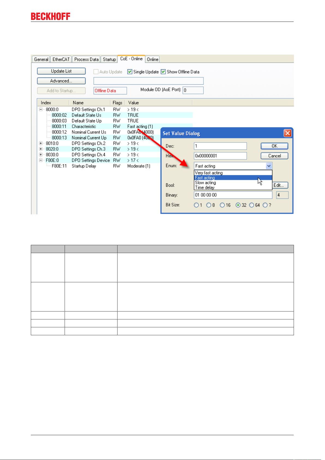The image size is (325, 460).
Task: Select Bit Size 8 radio button
Action: [x=209, y=205]
